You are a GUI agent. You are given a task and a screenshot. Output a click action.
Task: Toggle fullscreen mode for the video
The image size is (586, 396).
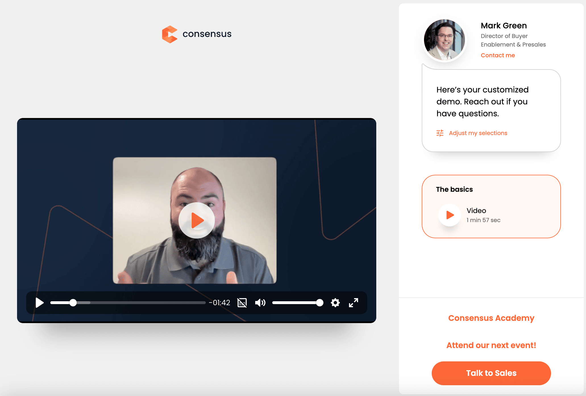(x=354, y=302)
